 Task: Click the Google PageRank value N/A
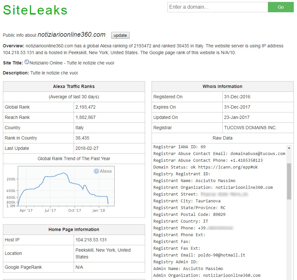pyautogui.click(x=79, y=267)
